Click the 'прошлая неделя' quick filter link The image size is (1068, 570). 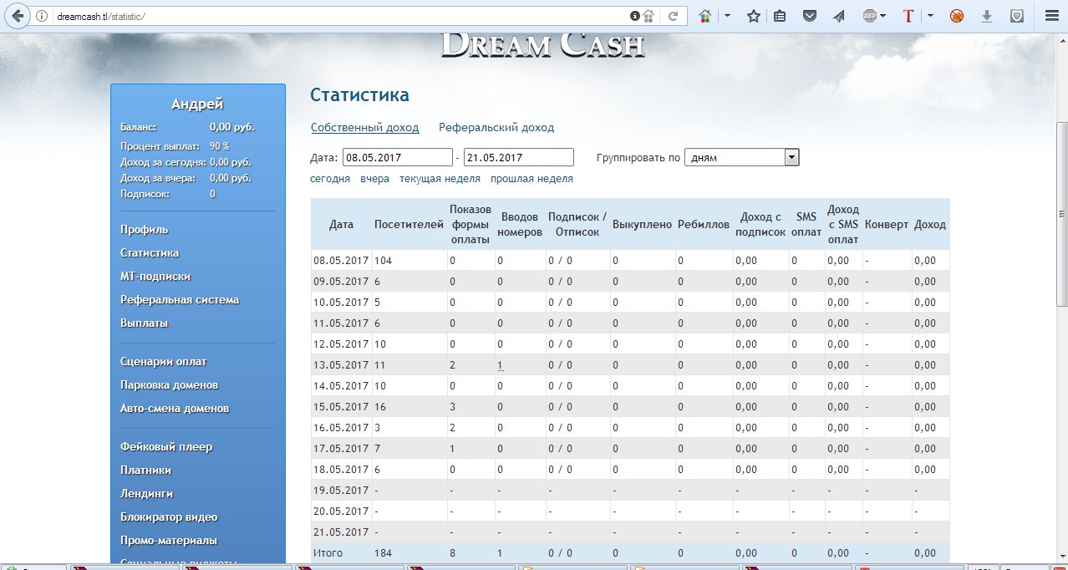coord(531,179)
